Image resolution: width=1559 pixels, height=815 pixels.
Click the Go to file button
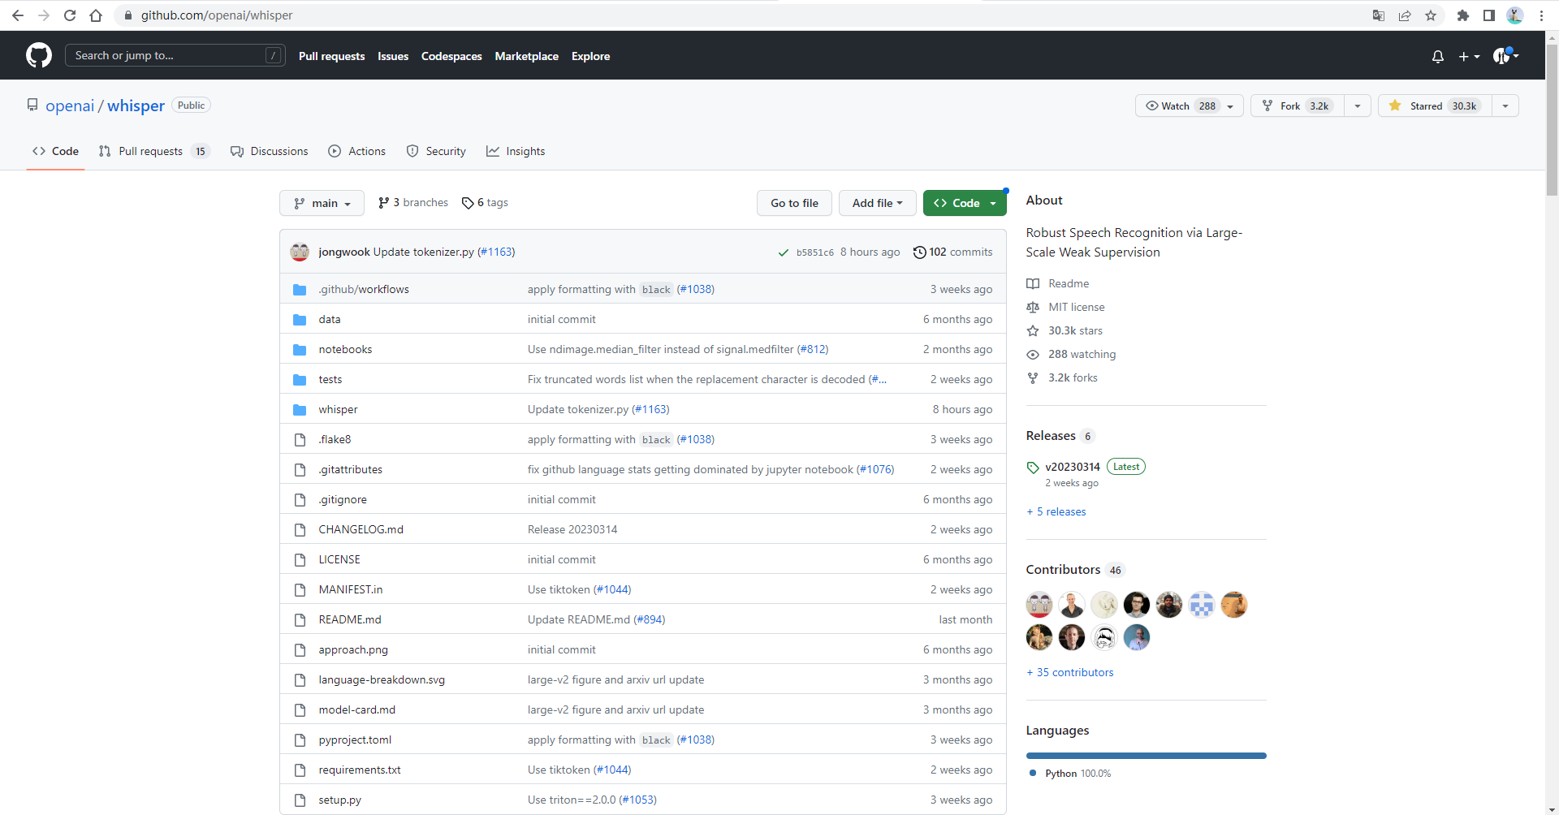pos(794,203)
